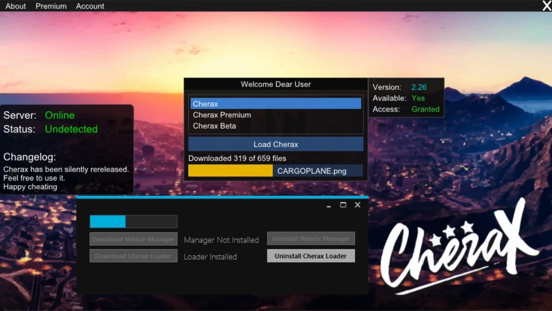The width and height of the screenshot is (552, 311).
Task: Click the disabled Download Vehicle Manager button
Action: pos(133,239)
